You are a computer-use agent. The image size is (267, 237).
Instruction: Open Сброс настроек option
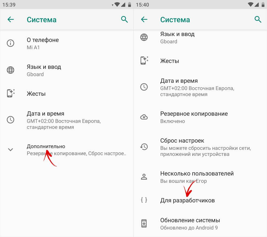tap(200, 147)
